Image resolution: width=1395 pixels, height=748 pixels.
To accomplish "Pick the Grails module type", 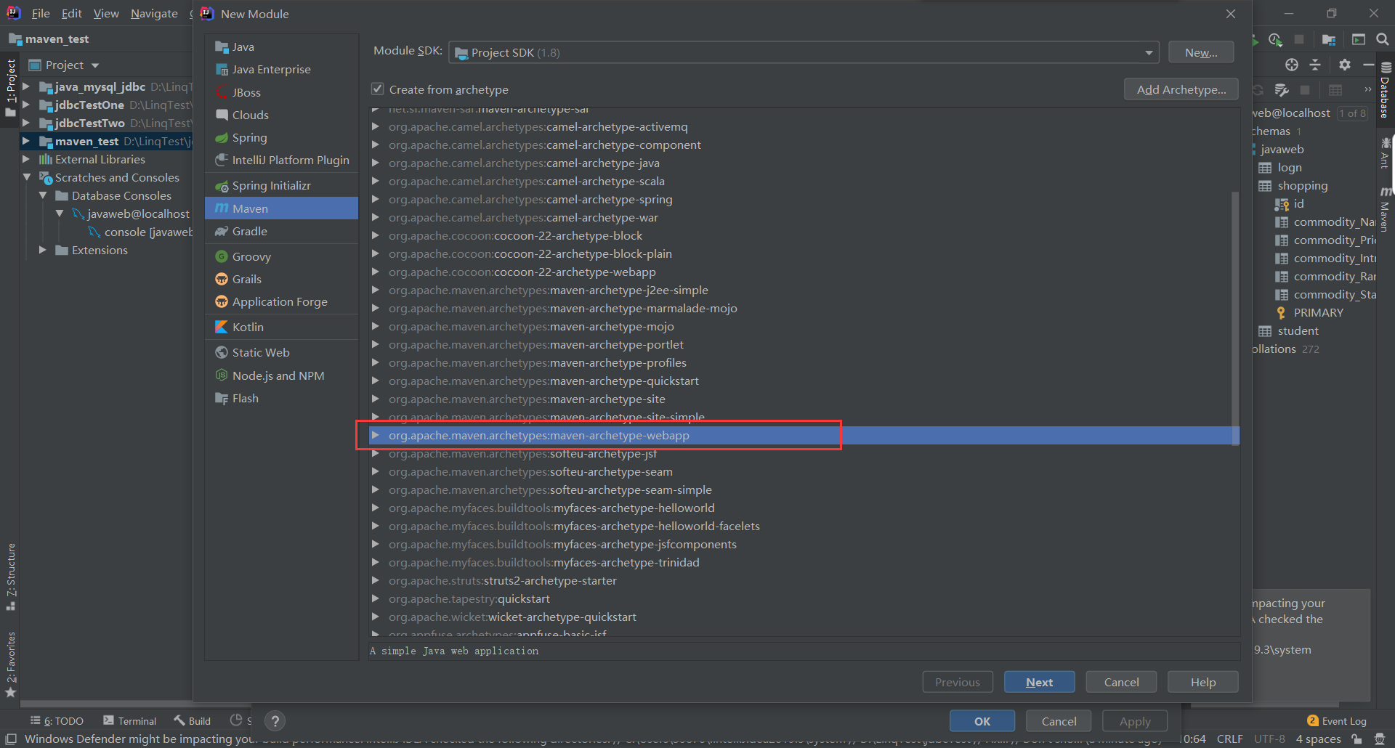I will [281, 279].
